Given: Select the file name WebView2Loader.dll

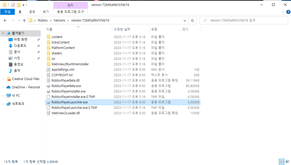Looking at the screenshot, I should [x=66, y=113].
